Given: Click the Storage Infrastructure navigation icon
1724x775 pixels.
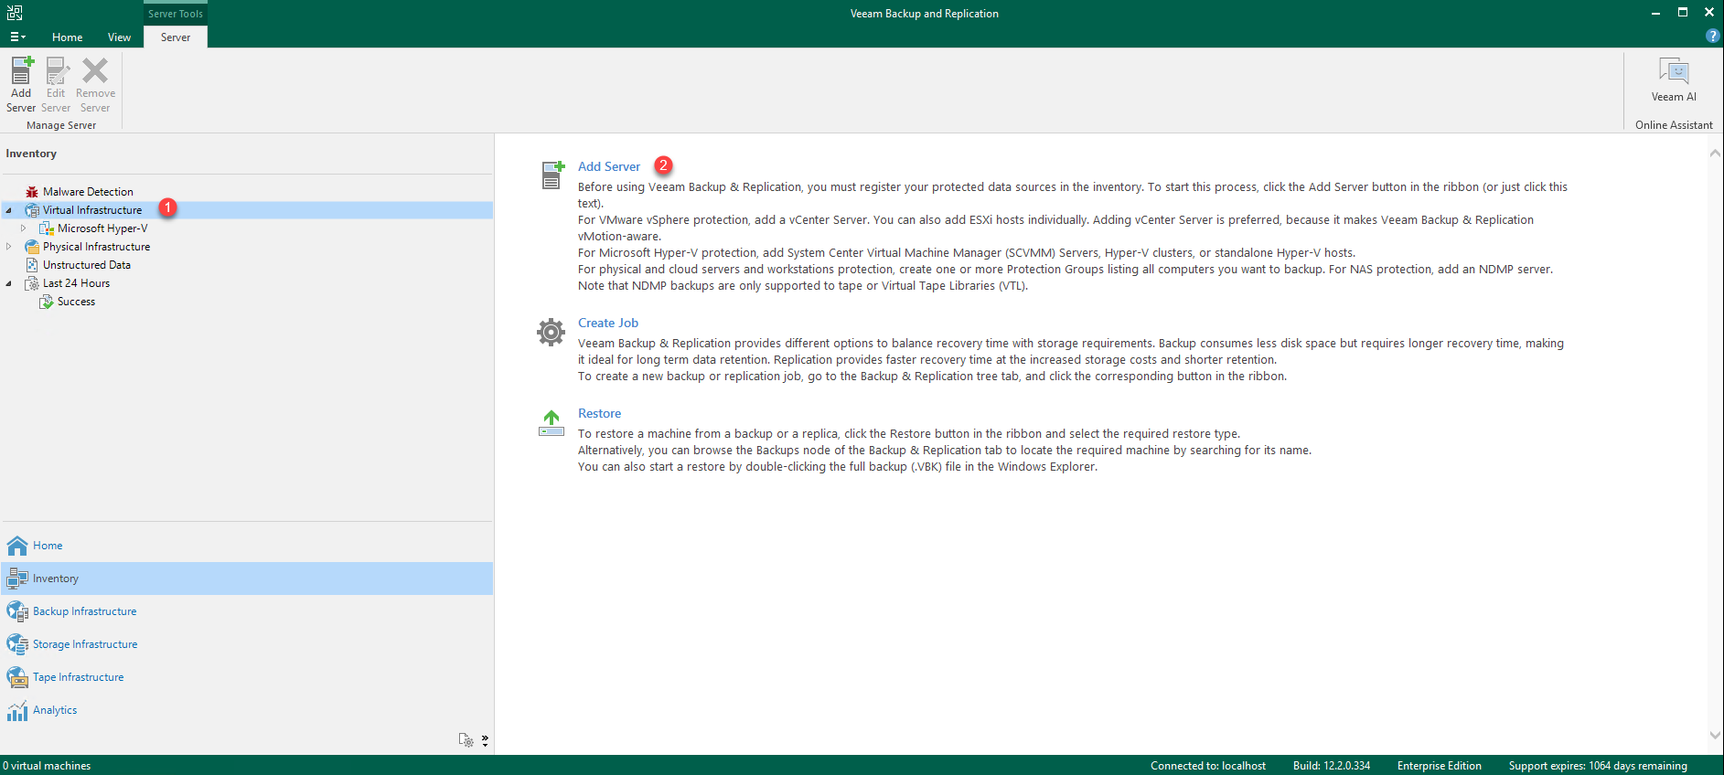Looking at the screenshot, I should (17, 644).
